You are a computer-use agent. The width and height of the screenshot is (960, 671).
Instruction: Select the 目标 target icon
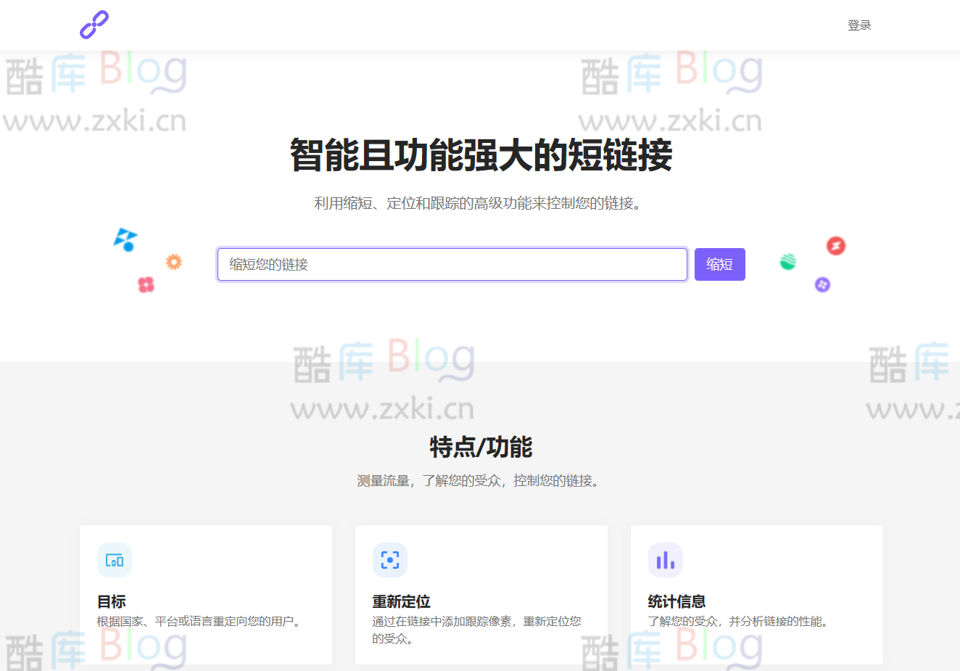(x=114, y=560)
